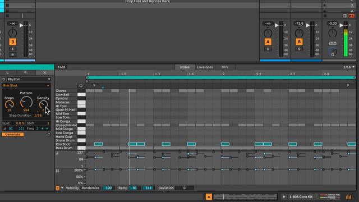Toggle the generator auto-apply power icon
The width and height of the screenshot is (359, 202).
(4, 79)
